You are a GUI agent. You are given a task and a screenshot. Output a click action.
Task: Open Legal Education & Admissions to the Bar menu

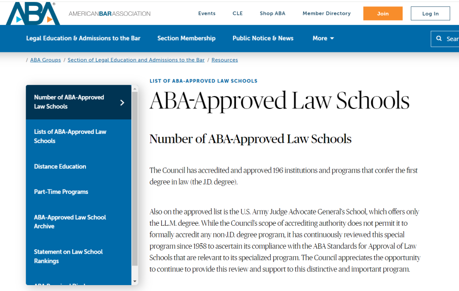[x=83, y=38]
